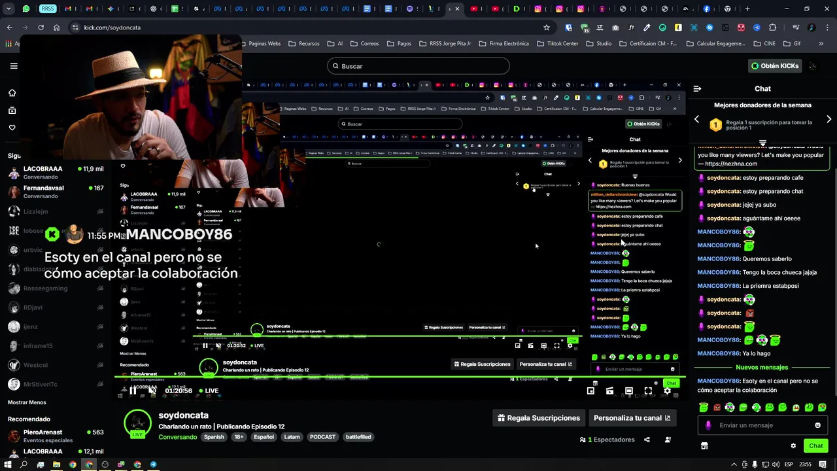The width and height of the screenshot is (837, 471).
Task: Open RRSS Jorge Pita Jr bookmark folder
Action: (x=445, y=44)
